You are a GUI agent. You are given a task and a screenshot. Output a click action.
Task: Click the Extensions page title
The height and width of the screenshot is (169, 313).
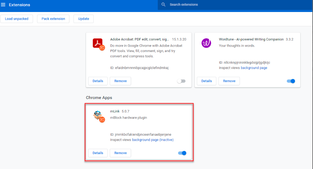click(19, 5)
